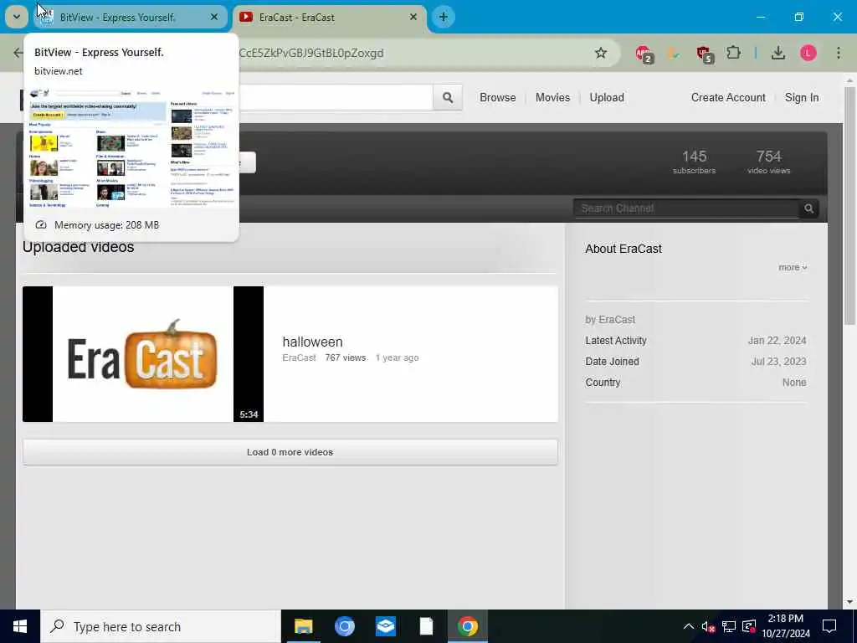857x643 pixels.
Task: Open the Extensions puzzle-piece menu
Action: 733,53
